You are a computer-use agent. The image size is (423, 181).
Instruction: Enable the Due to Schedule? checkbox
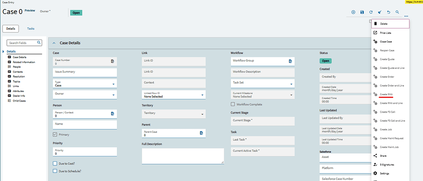(55, 171)
